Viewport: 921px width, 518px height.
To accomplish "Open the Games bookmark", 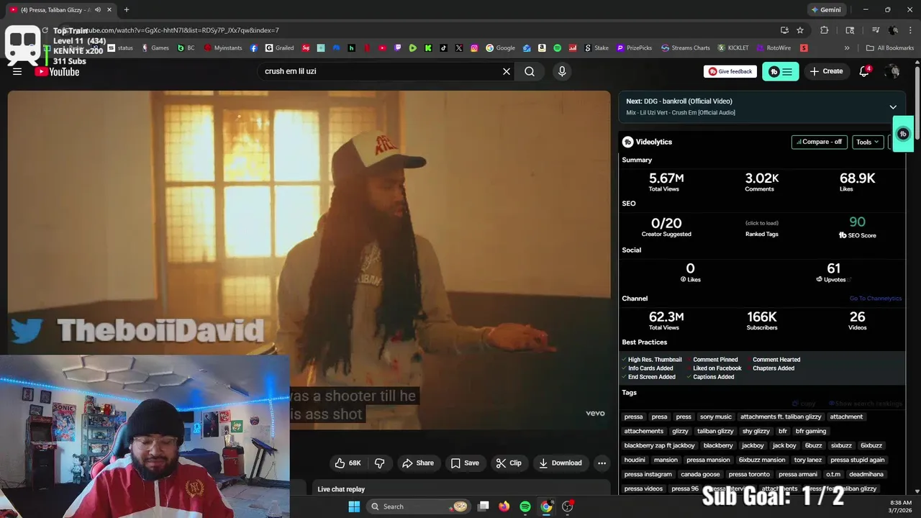I will point(155,48).
